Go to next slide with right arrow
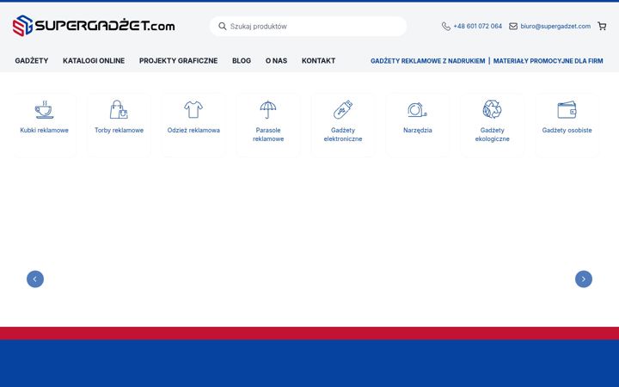Image resolution: width=619 pixels, height=387 pixels. click(584, 279)
